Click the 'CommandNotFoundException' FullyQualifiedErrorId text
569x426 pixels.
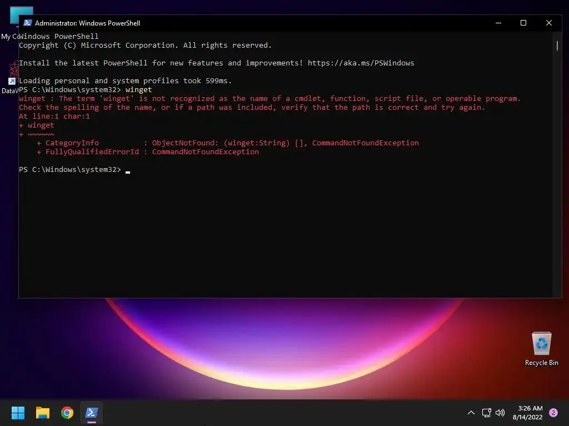[x=206, y=152]
